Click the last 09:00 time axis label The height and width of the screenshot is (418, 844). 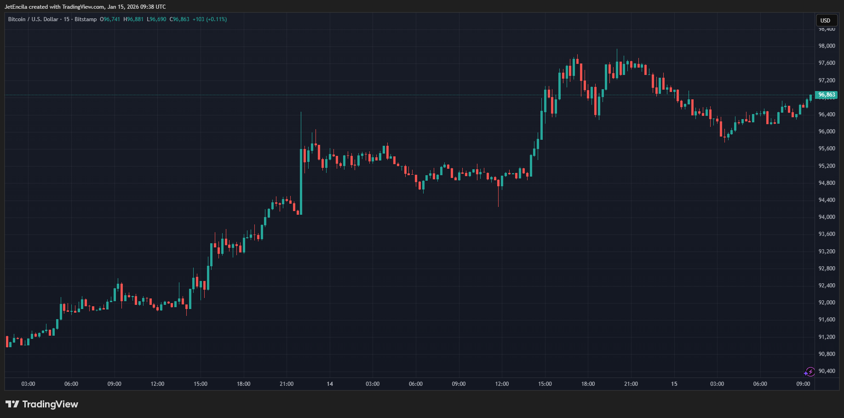pyautogui.click(x=803, y=384)
